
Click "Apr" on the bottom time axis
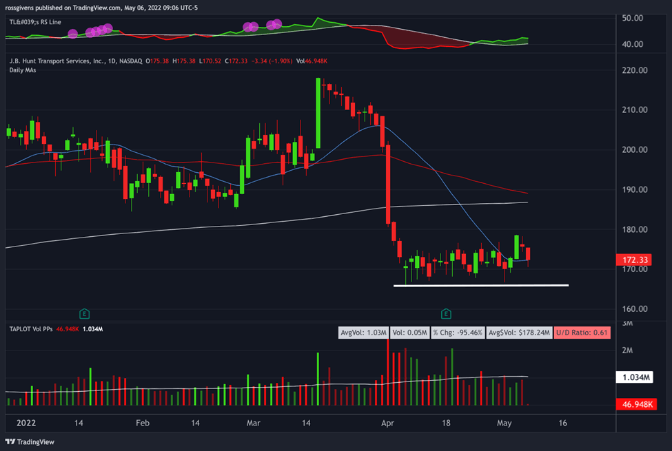[387, 423]
